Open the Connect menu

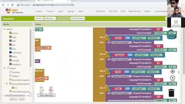coord(51,11)
